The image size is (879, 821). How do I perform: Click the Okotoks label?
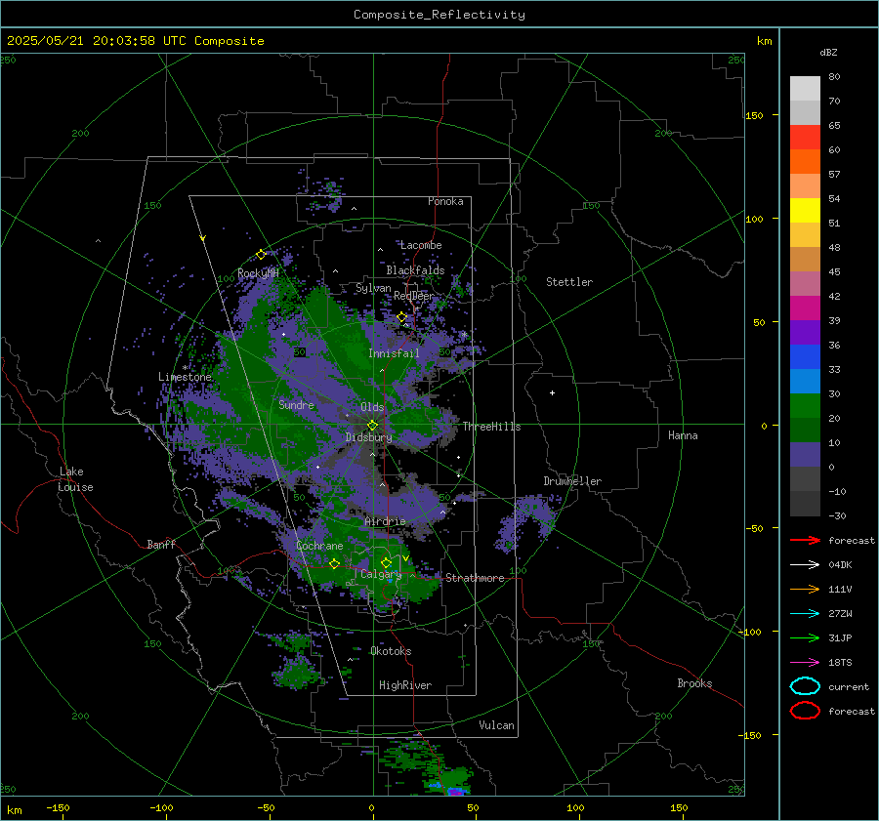click(391, 651)
